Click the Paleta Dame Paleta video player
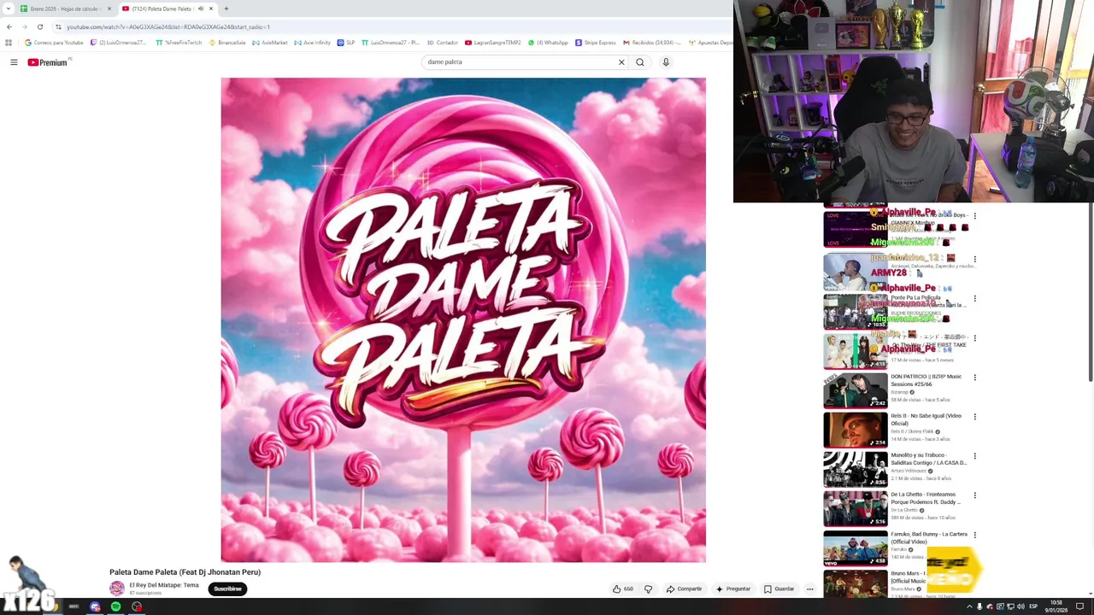 tap(463, 320)
